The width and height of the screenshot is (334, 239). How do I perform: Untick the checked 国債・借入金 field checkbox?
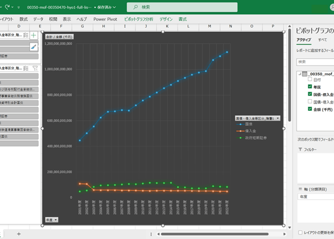[310, 94]
